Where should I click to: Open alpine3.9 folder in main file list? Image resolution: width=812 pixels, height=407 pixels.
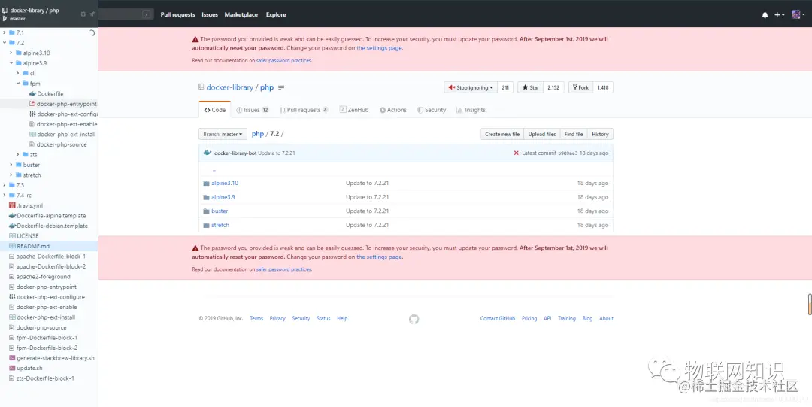coord(223,197)
